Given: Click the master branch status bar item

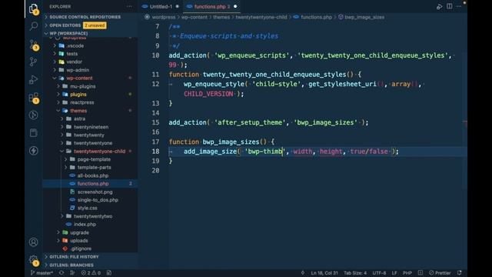Looking at the screenshot, I should click(x=42, y=273).
